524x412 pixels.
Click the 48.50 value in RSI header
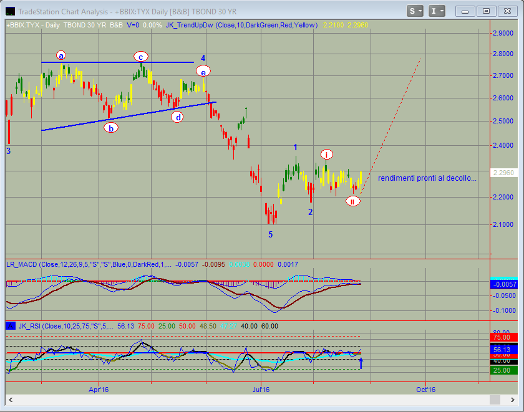tap(208, 326)
